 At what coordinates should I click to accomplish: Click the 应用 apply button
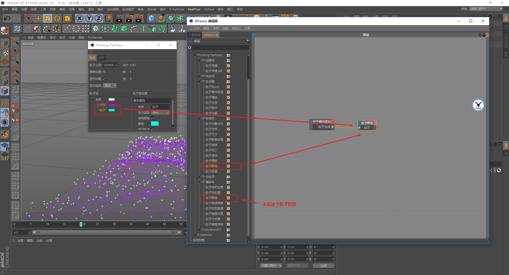tap(323, 265)
